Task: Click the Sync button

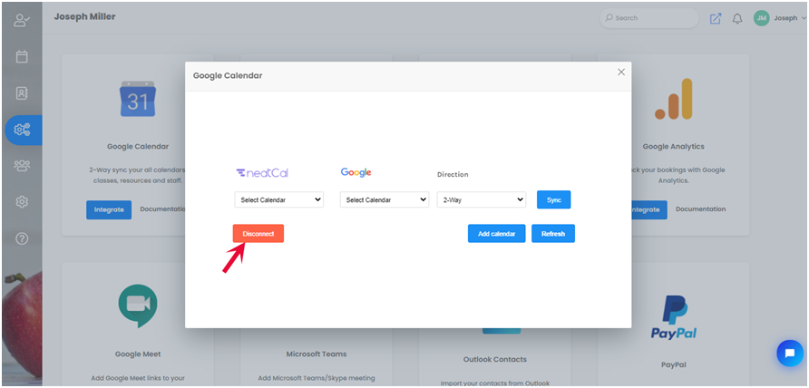Action: [x=553, y=199]
